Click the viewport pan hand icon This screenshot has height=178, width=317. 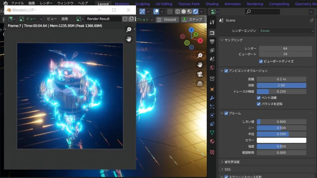[x=200, y=65]
